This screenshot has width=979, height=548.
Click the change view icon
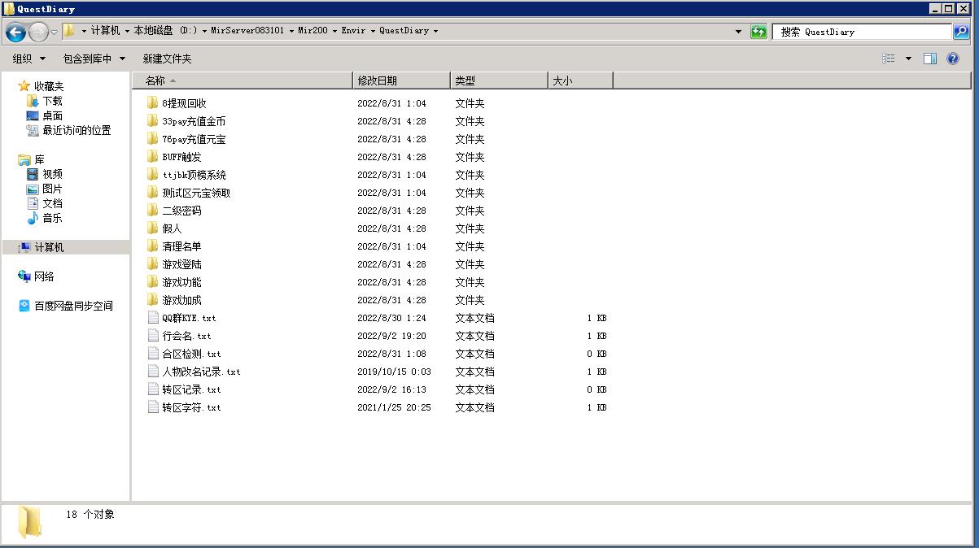click(889, 59)
